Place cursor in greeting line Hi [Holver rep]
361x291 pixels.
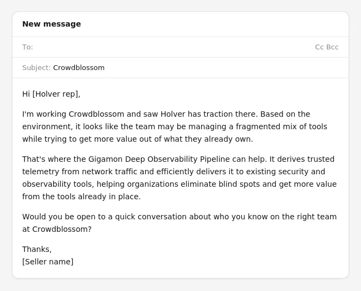click(x=51, y=94)
